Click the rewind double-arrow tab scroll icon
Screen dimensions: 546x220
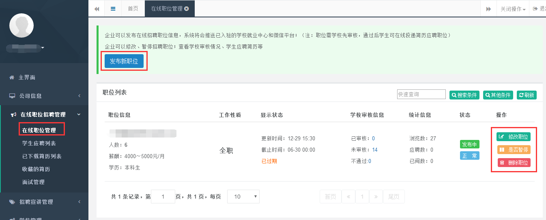coord(97,8)
